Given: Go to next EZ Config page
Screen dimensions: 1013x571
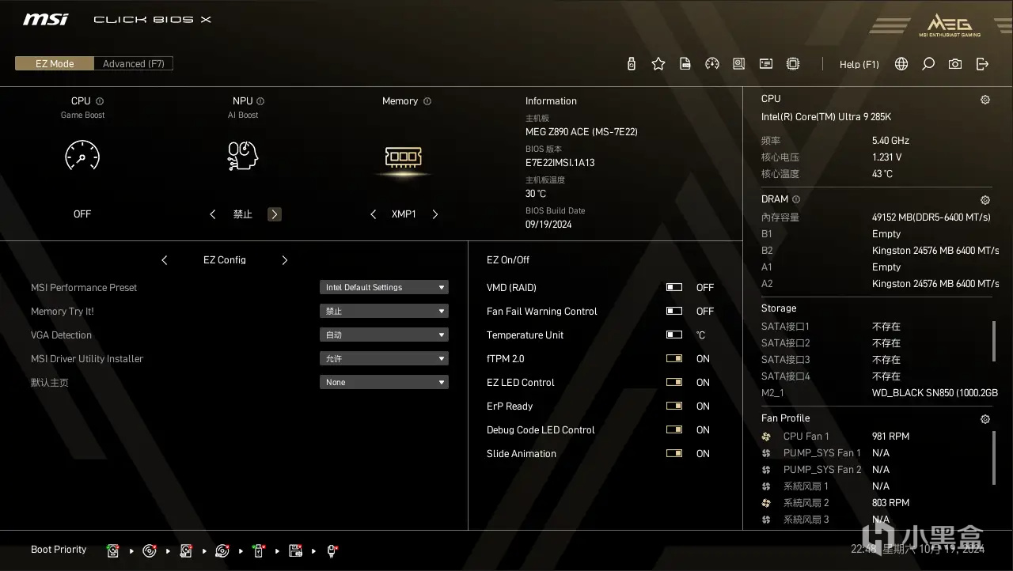Looking at the screenshot, I should pyautogui.click(x=285, y=260).
